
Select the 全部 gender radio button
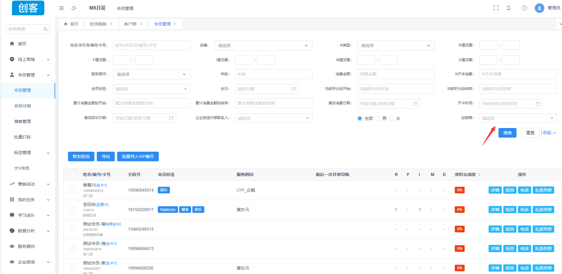[360, 118]
